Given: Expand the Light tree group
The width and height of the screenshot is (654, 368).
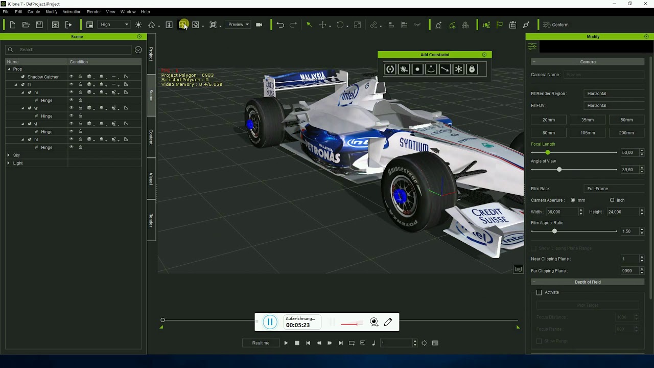Looking at the screenshot, I should click(x=9, y=163).
